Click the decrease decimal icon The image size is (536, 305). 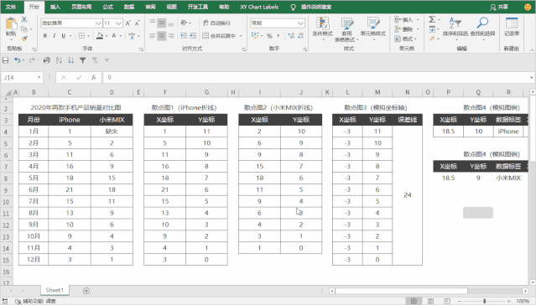pos(300,35)
